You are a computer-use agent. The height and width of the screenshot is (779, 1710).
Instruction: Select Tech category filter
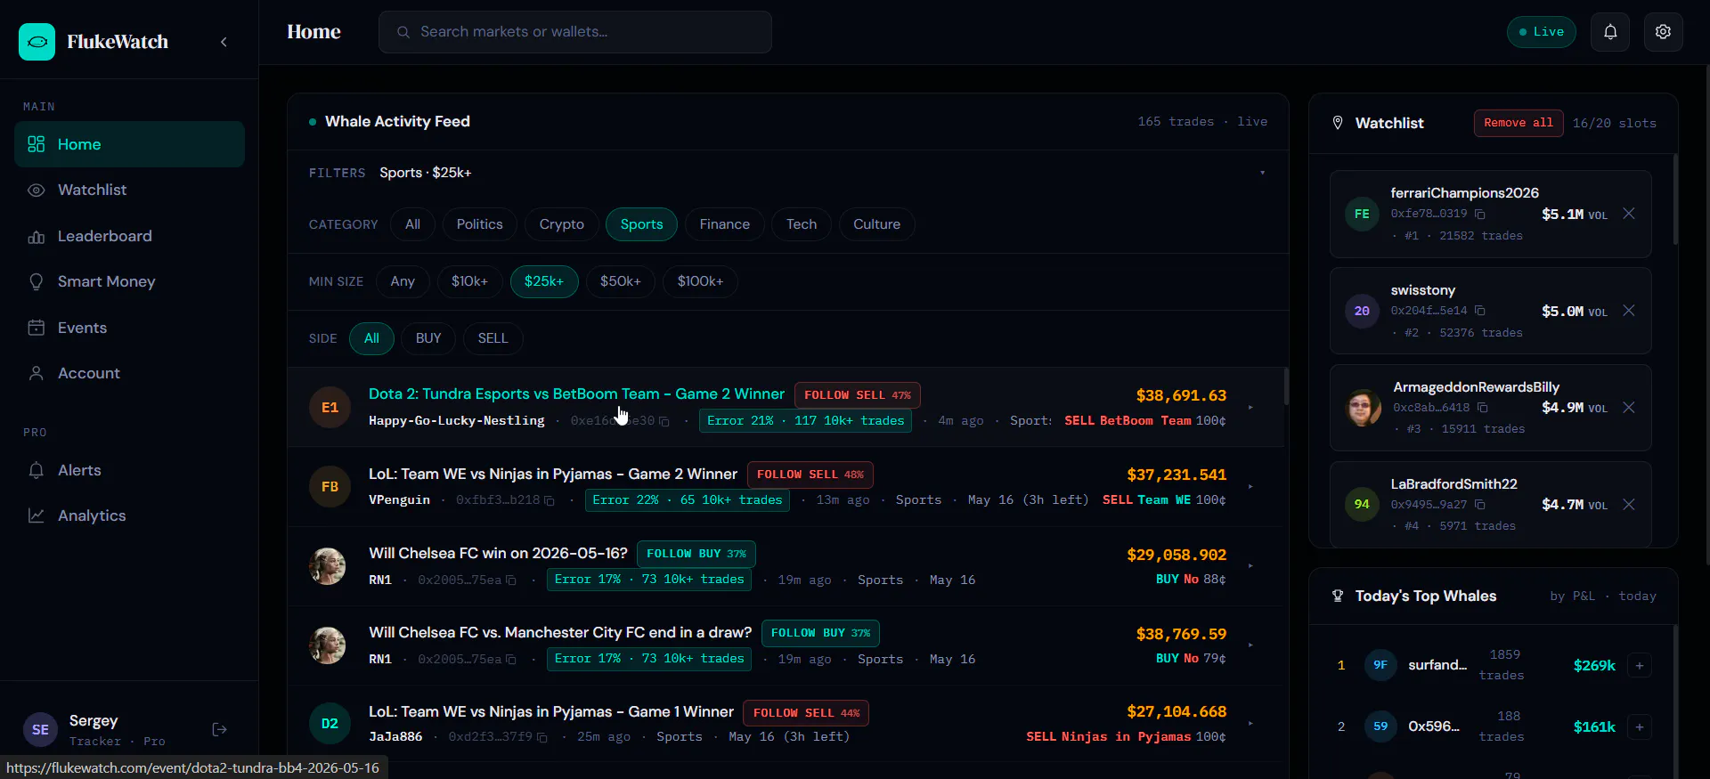[x=802, y=224]
